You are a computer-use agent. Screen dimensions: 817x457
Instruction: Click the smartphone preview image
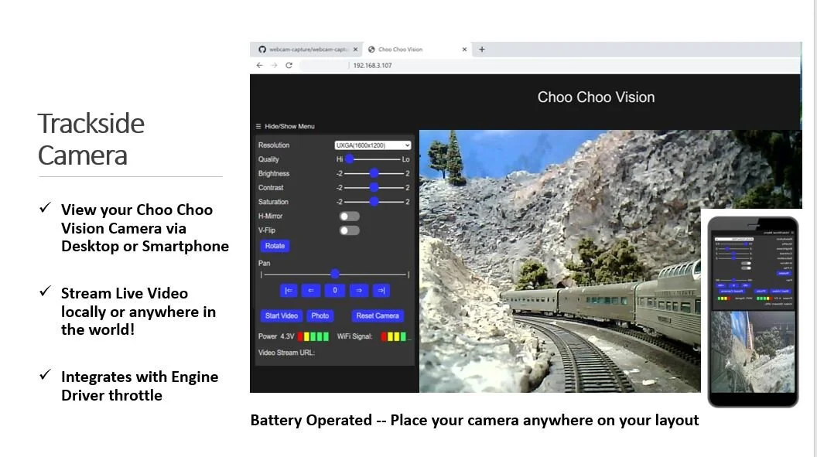pos(753,312)
